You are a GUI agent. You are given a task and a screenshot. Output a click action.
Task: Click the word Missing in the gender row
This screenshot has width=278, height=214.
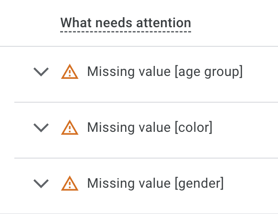pos(111,183)
